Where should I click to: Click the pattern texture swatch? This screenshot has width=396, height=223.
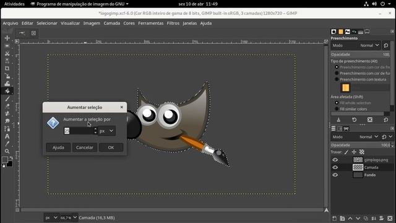(345, 88)
